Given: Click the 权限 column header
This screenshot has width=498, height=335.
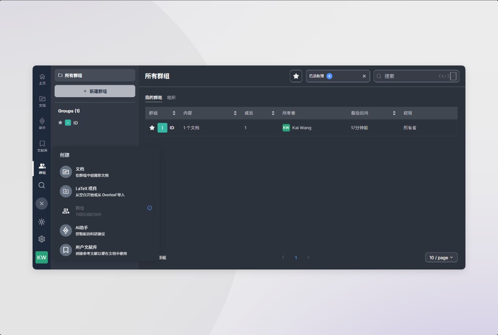Looking at the screenshot, I should 408,113.
